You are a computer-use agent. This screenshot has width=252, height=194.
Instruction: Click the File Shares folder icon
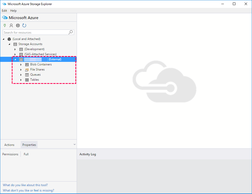[x=27, y=70]
